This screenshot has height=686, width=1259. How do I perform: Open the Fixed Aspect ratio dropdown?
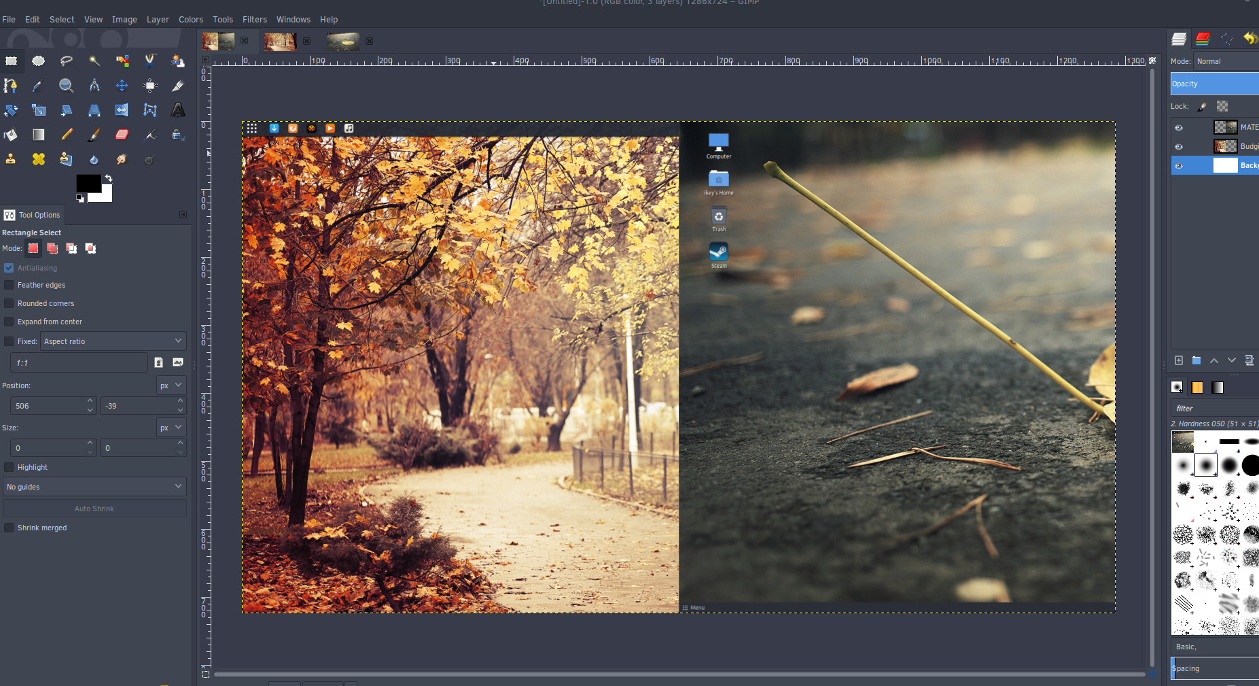click(x=113, y=341)
